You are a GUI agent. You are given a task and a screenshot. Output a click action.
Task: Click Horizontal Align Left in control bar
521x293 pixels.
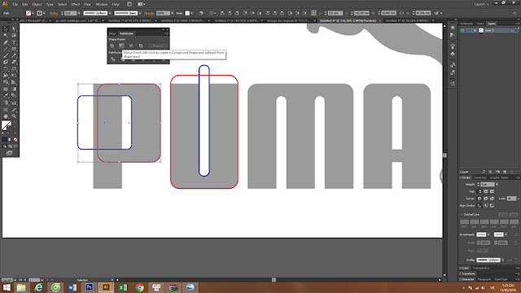click(x=222, y=13)
